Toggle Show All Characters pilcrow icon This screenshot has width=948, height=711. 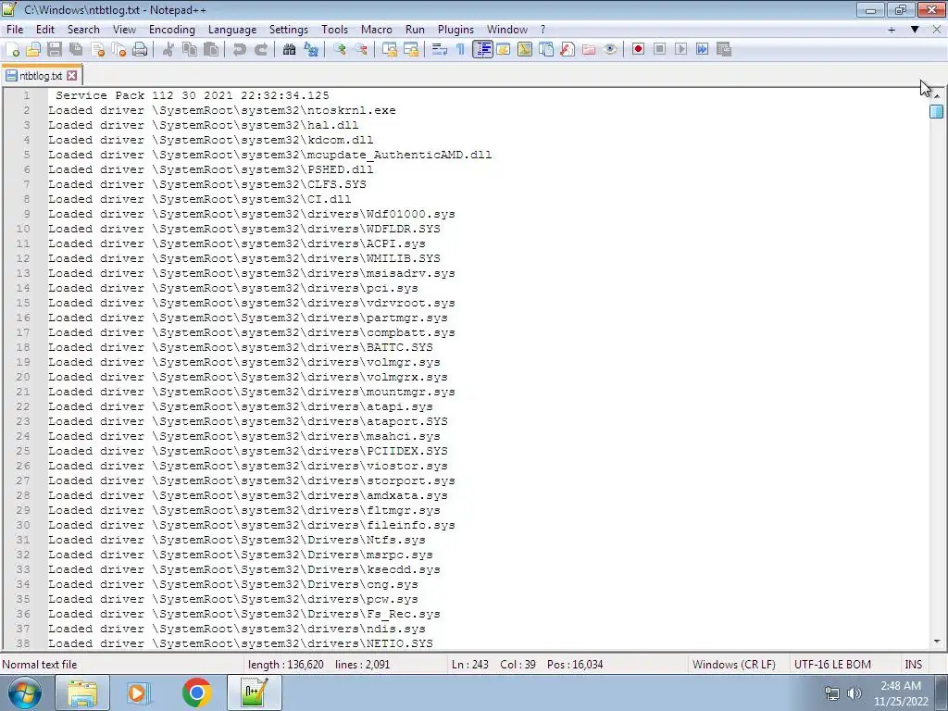click(x=461, y=50)
